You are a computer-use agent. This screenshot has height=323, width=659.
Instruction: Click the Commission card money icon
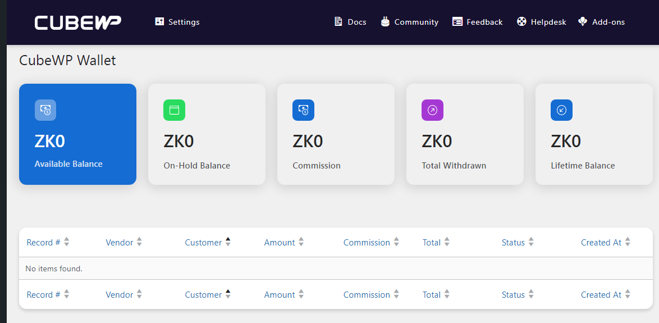[304, 110]
